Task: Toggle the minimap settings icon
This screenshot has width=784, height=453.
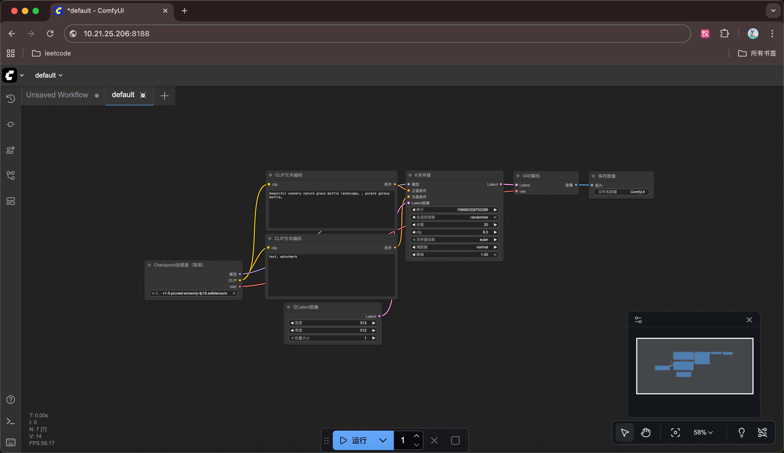Action: [x=638, y=320]
